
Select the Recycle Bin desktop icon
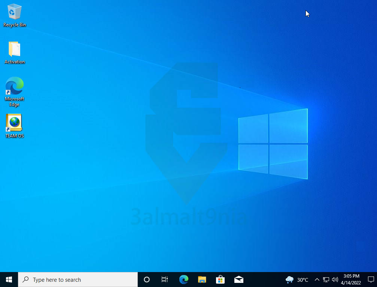[15, 15]
